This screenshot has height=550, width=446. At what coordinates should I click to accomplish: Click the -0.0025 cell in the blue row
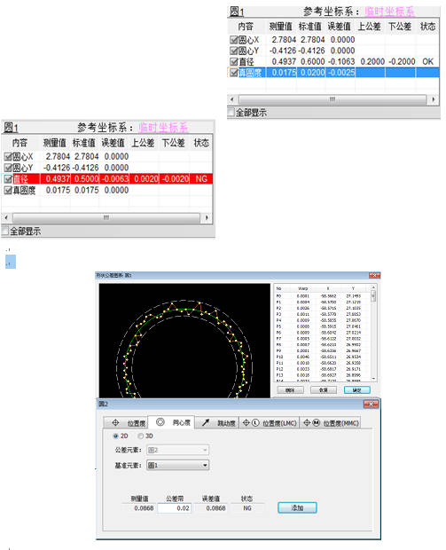(341, 73)
